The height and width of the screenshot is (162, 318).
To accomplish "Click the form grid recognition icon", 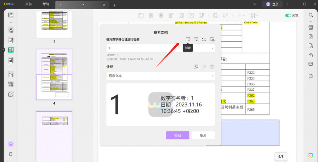I will click(225, 16).
